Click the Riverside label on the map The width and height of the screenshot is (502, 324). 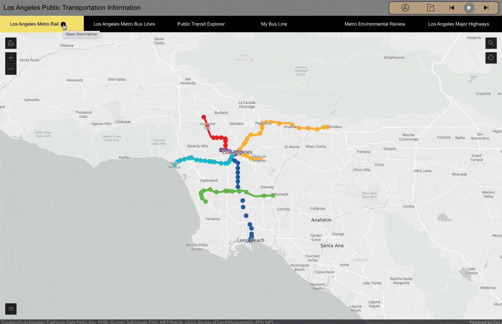pos(460,174)
